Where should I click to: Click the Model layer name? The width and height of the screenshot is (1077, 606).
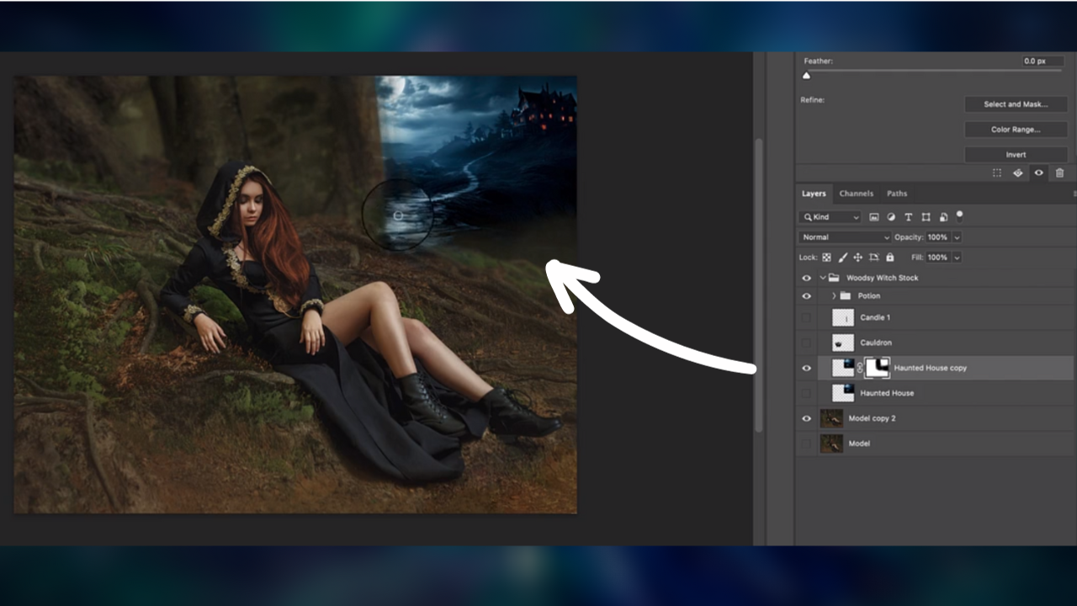(859, 444)
